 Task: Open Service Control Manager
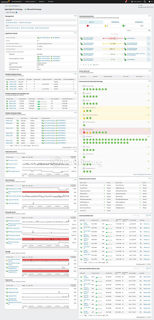click(x=28, y=28)
